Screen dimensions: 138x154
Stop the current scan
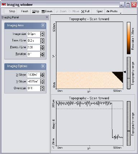[x=12, y=11]
